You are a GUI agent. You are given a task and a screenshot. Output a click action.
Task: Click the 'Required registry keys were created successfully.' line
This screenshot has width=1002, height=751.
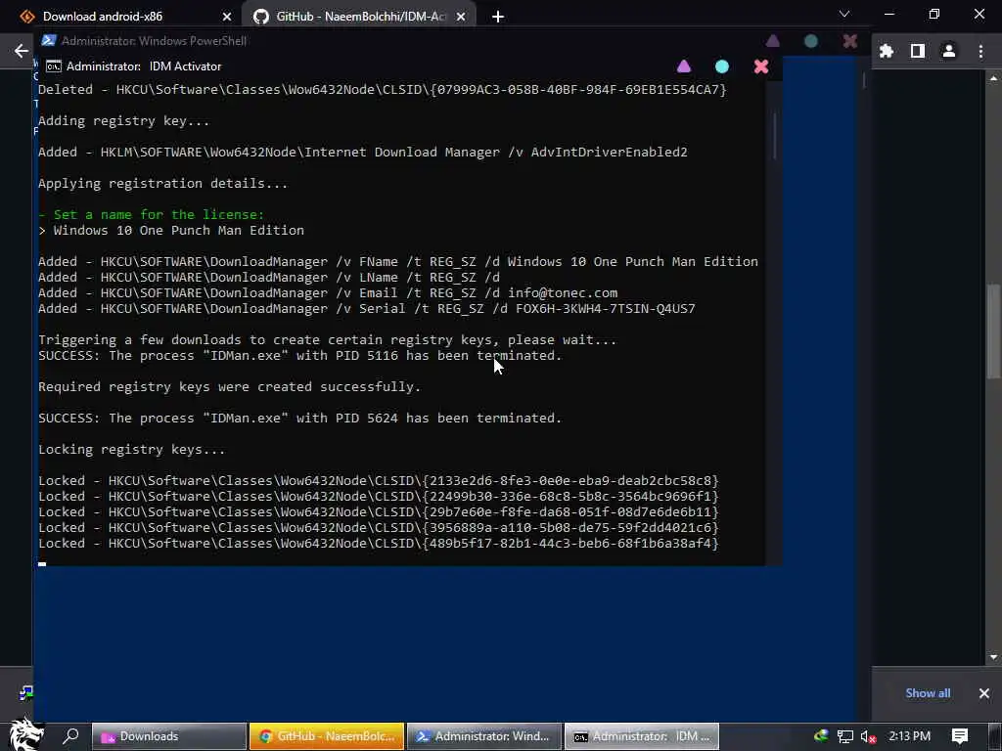pos(229,387)
